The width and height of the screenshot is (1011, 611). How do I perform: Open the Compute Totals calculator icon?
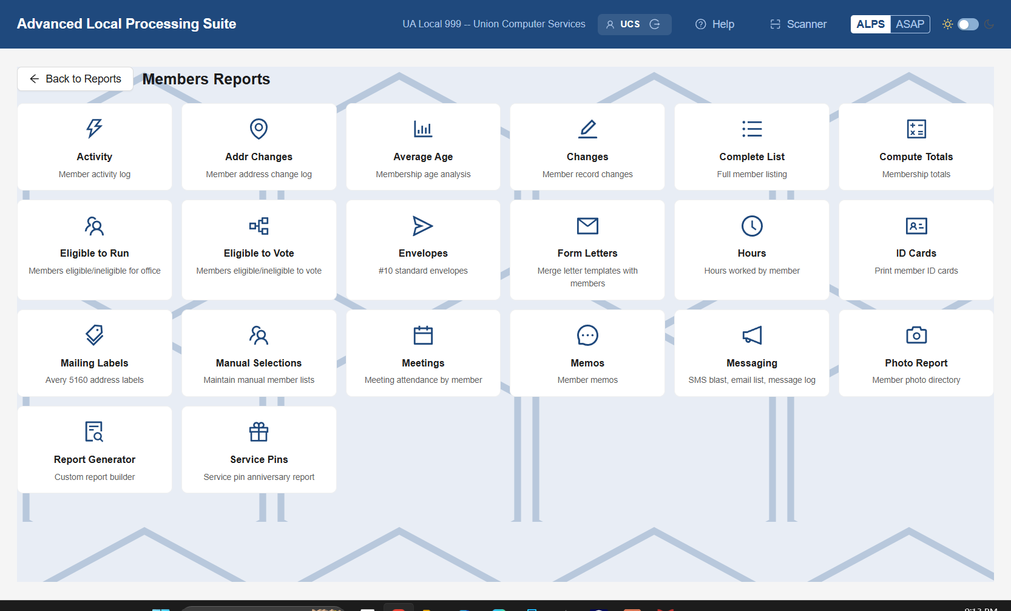coord(916,129)
